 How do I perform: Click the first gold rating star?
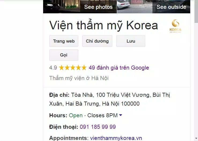tap(62, 68)
